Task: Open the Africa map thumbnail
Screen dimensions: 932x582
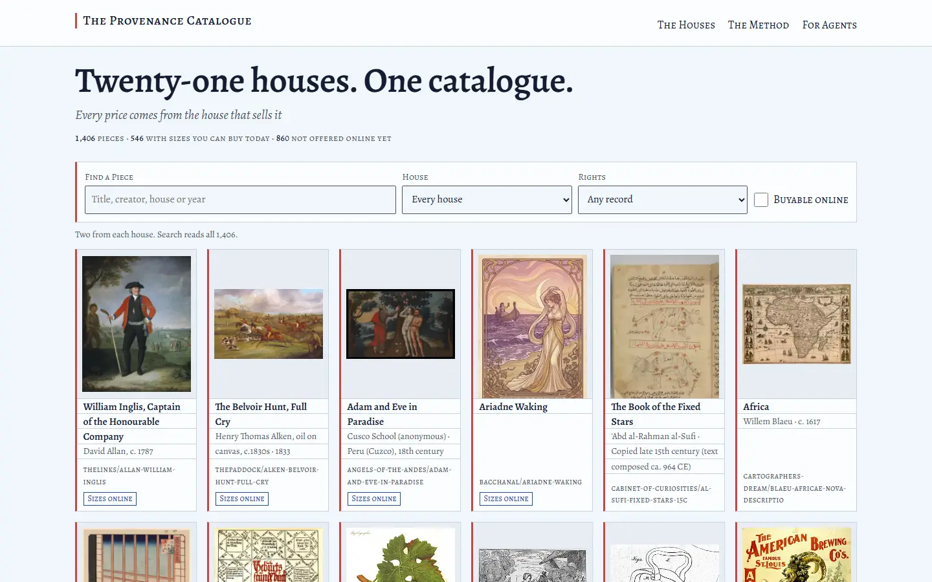Action: click(797, 324)
